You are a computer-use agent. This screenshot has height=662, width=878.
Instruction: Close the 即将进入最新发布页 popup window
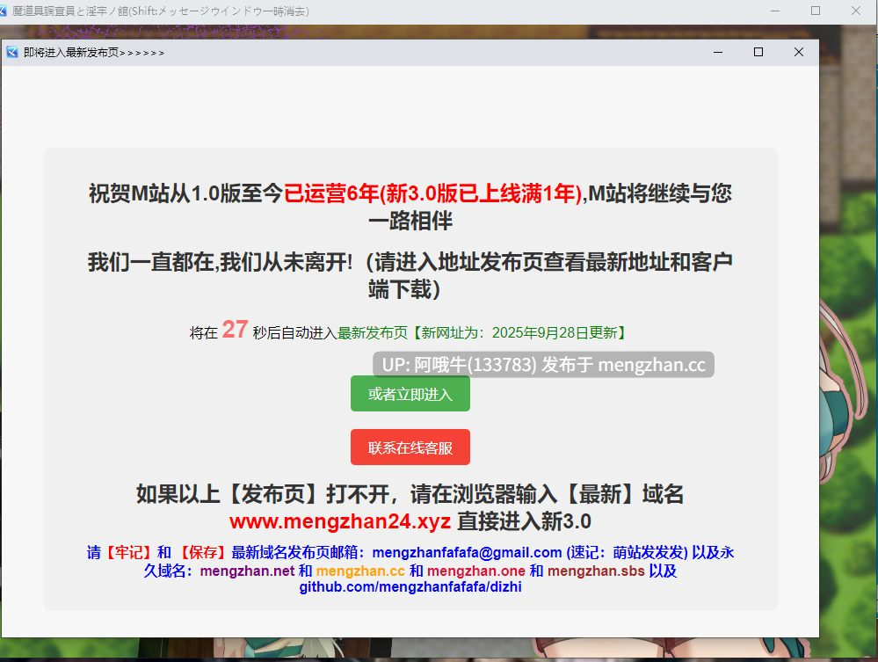click(799, 52)
